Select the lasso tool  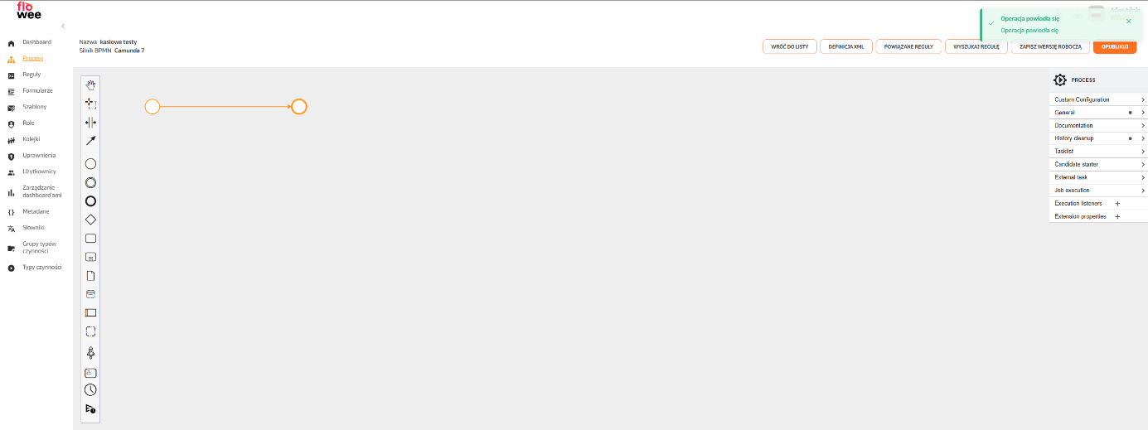pos(91,104)
